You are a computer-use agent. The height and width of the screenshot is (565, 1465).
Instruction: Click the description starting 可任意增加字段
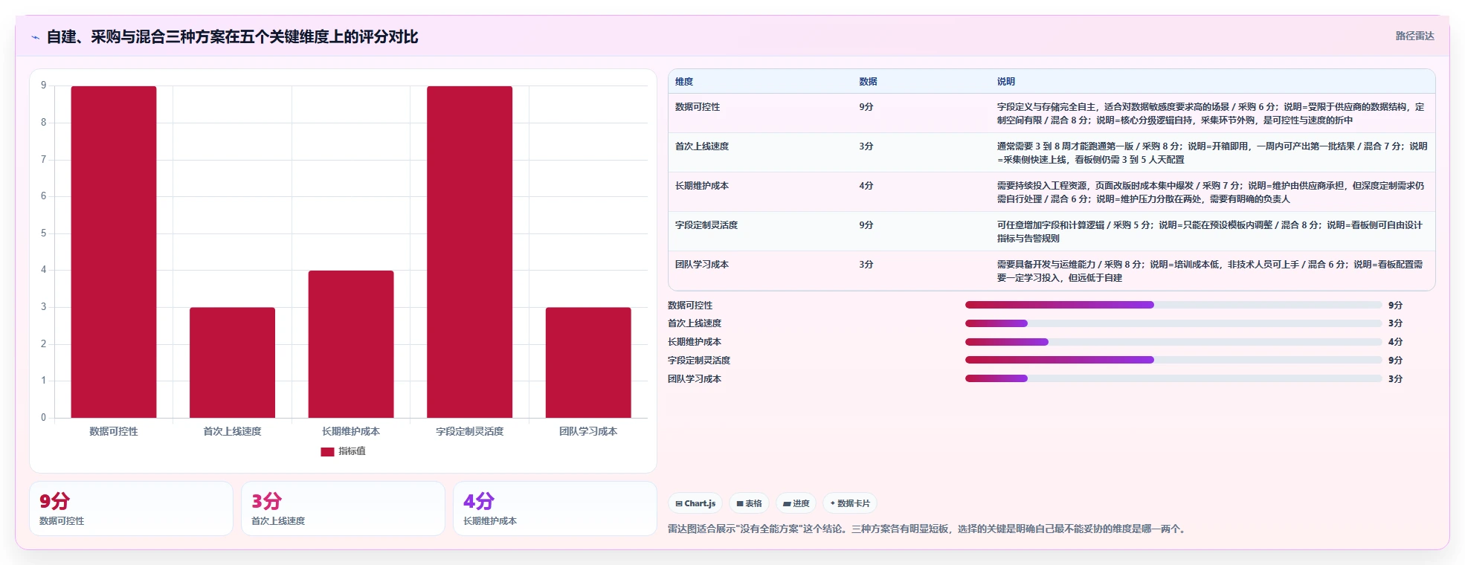(x=1210, y=232)
